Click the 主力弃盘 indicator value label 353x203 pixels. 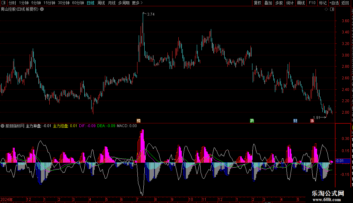(38, 126)
